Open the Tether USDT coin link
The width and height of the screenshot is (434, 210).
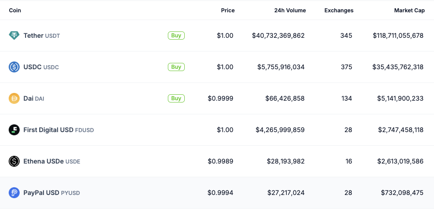(x=42, y=36)
